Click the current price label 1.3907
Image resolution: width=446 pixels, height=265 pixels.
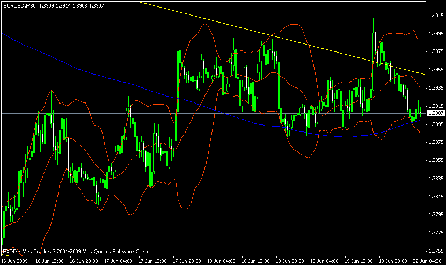pos(436,113)
